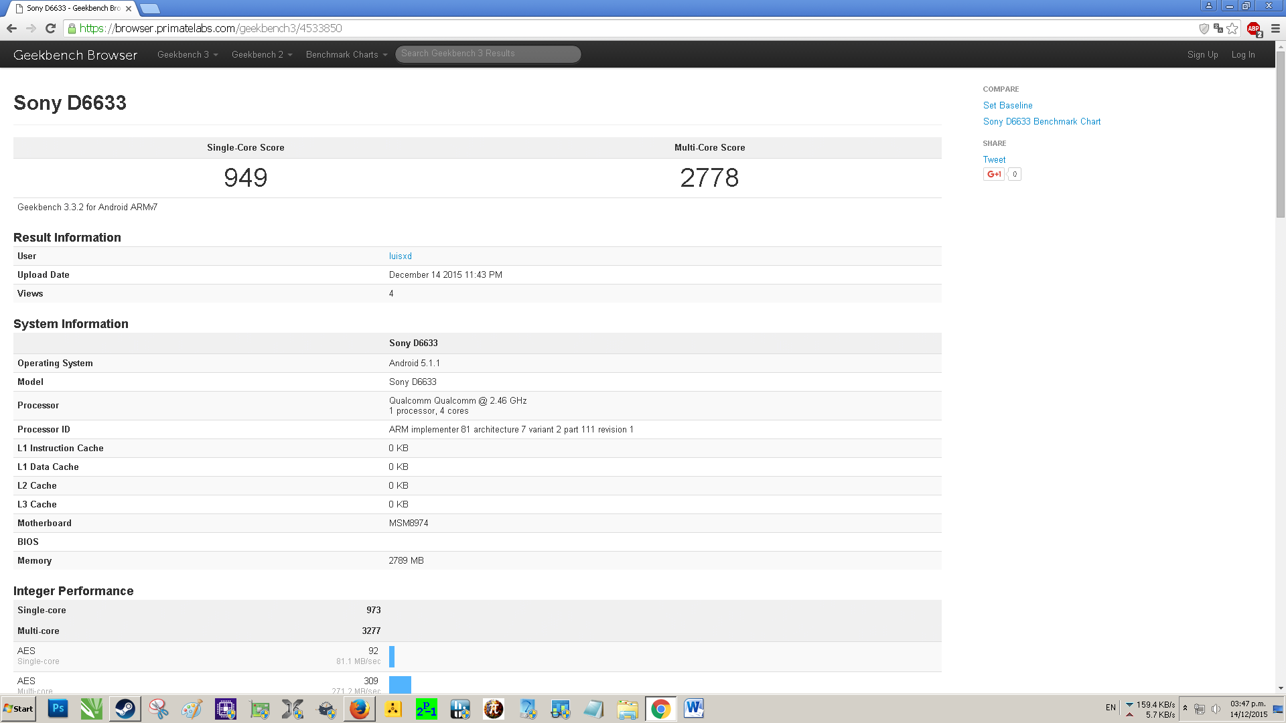1286x723 pixels.
Task: Go back to the previous page
Action: pos(11,28)
